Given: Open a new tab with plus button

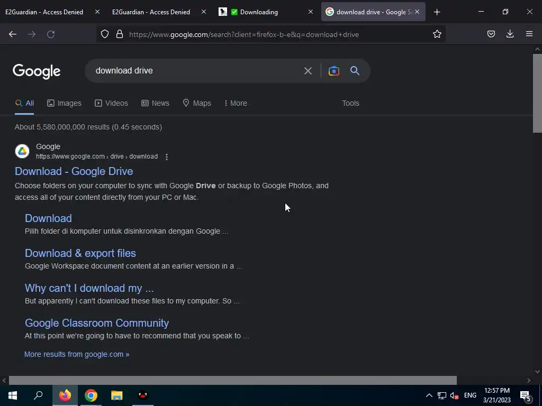Looking at the screenshot, I should pyautogui.click(x=437, y=12).
